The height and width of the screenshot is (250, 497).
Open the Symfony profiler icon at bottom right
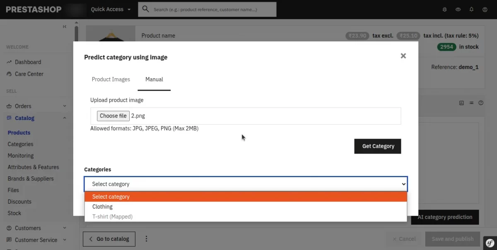pyautogui.click(x=490, y=243)
